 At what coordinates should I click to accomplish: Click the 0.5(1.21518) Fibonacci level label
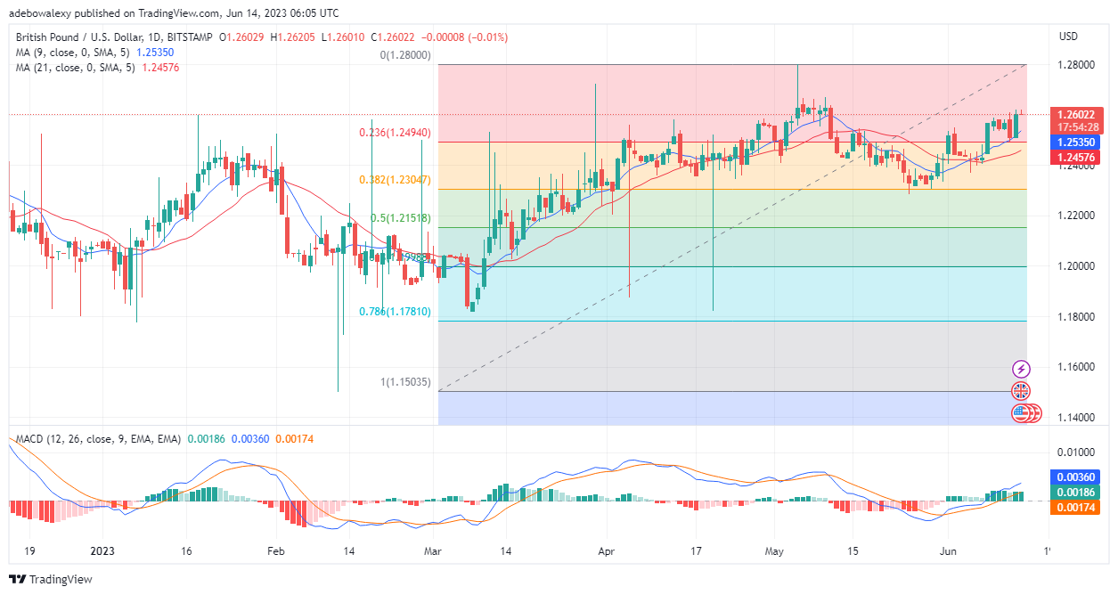(401, 218)
